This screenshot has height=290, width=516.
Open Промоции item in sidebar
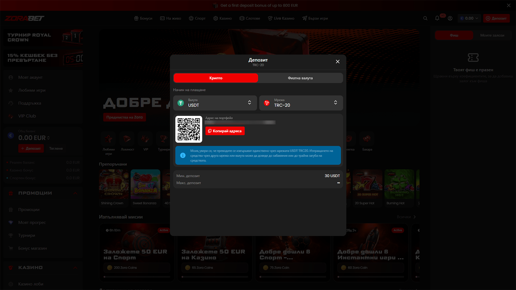point(44,209)
